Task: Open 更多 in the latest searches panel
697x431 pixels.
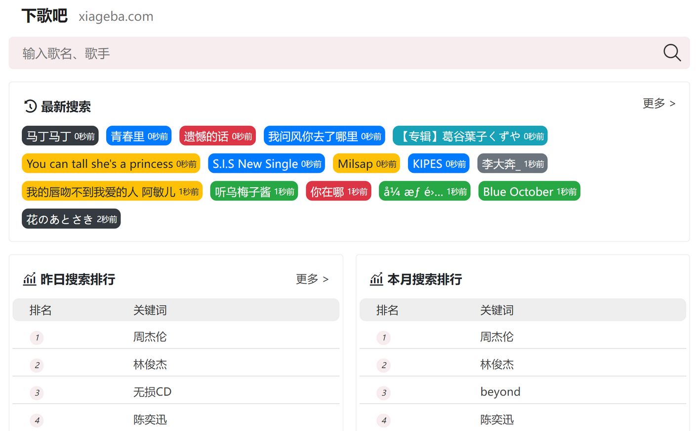Action: click(x=658, y=103)
